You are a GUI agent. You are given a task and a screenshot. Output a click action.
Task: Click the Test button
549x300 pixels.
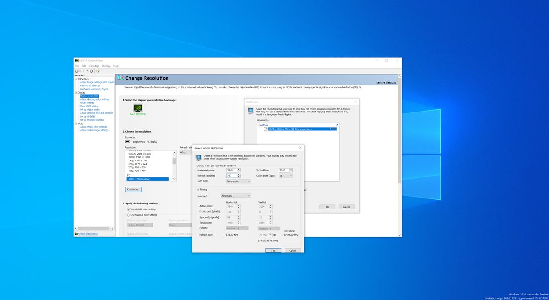pyautogui.click(x=273, y=251)
